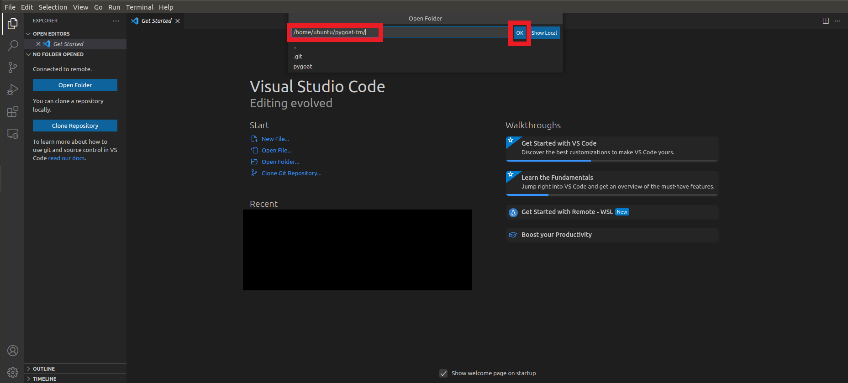Open Learn the Fundamentals walkthrough
Screen dimensions: 848x383
point(612,183)
